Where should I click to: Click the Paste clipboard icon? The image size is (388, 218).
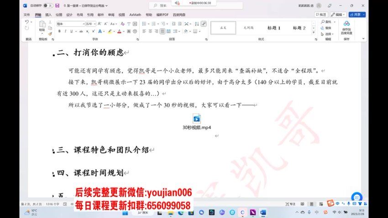coord(42,24)
